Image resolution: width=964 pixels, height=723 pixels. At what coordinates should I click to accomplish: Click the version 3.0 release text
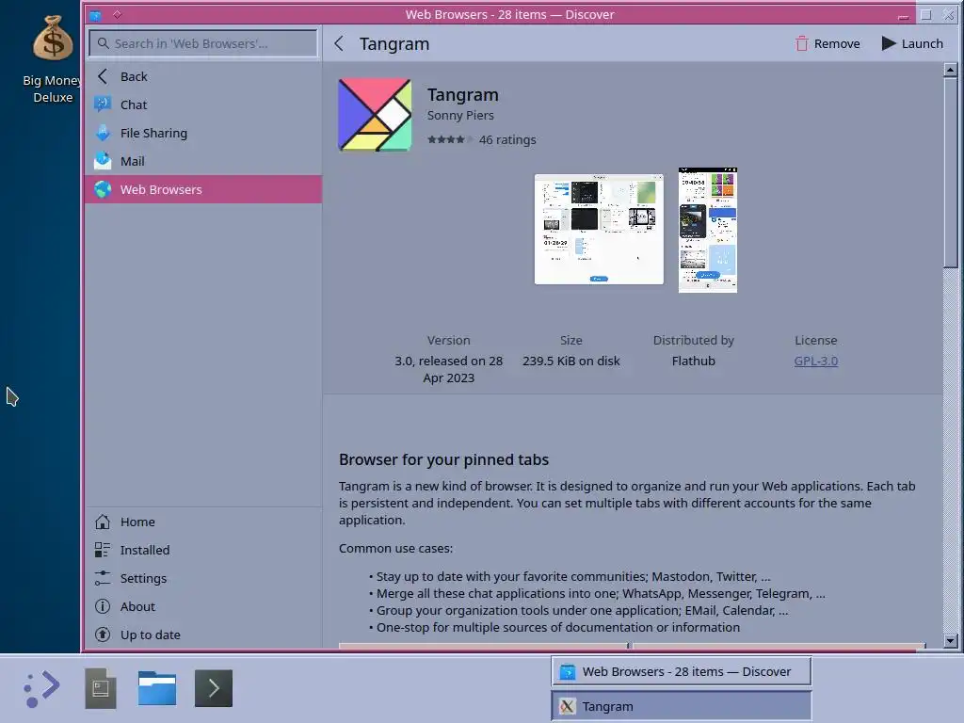449,369
